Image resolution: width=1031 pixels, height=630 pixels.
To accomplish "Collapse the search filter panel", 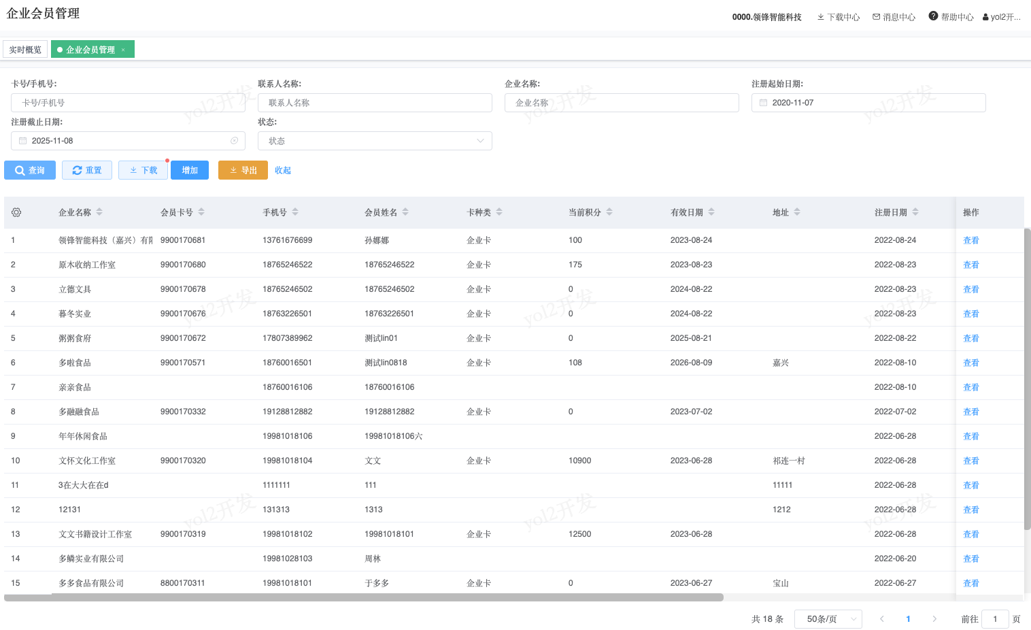I will pos(283,170).
